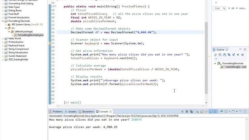Image resolution: width=249 pixels, height=140 pixels.
Task: Toggle Hide Local Types in Outline
Action: [242, 55]
